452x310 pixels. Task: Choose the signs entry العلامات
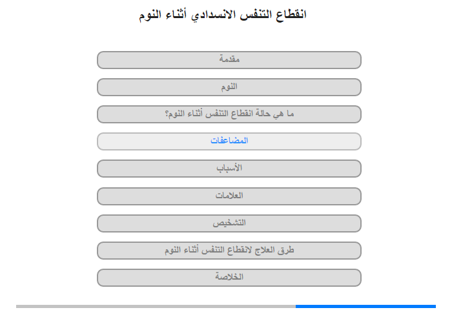[229, 196]
